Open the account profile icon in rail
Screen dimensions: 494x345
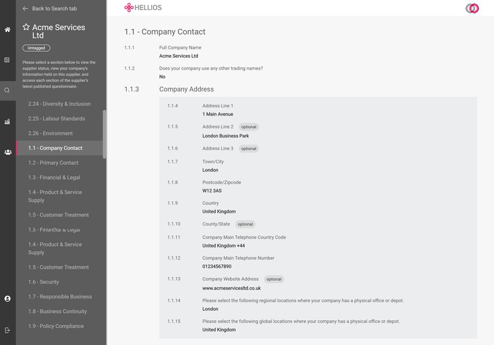[x=7, y=299]
